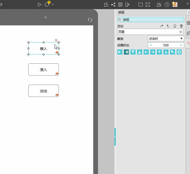Choose the slide-up arrow animation icon
Image resolution: width=190 pixels, height=174 pixels.
(159, 52)
